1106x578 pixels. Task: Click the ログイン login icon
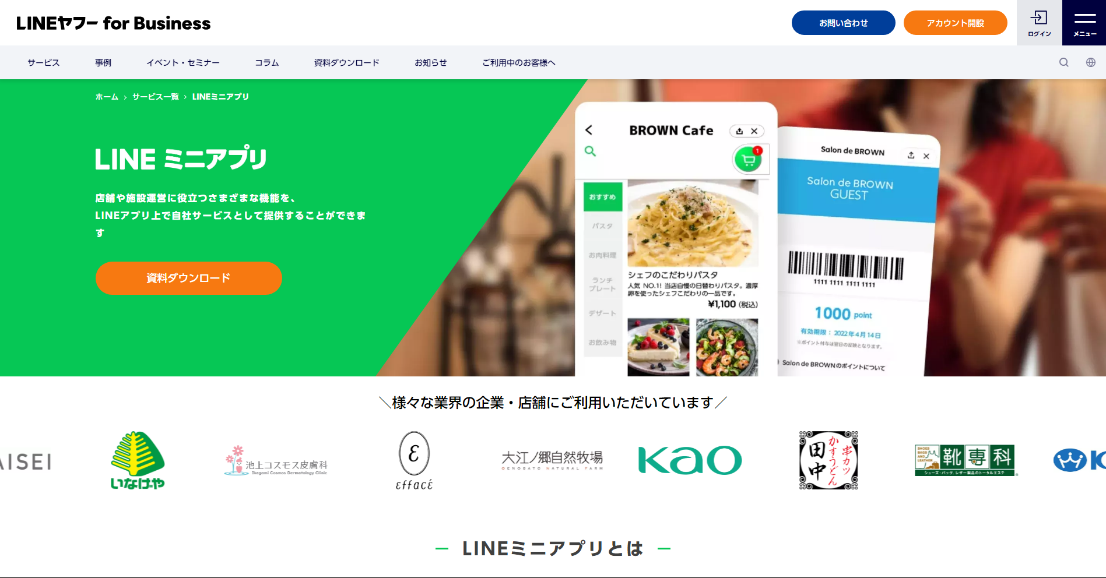click(x=1039, y=23)
